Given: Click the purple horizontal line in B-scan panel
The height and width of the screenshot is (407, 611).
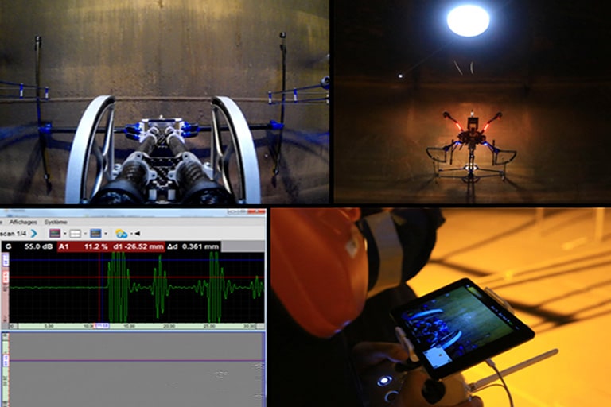Looking at the screenshot, I should pos(136,361).
